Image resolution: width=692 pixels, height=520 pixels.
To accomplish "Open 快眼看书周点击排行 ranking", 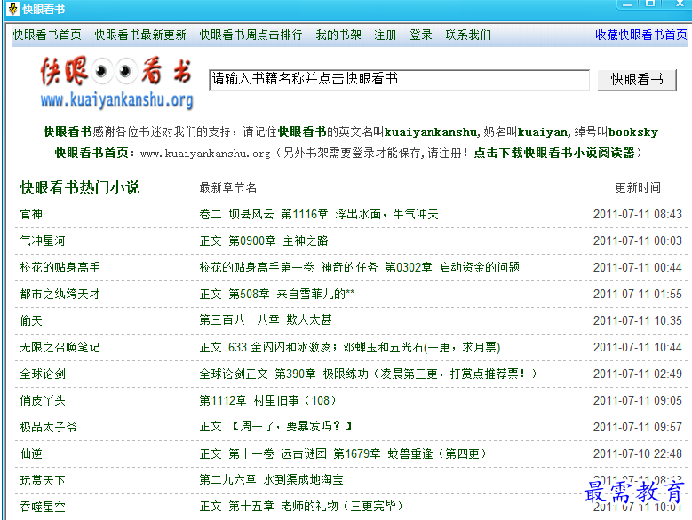I will pyautogui.click(x=251, y=35).
